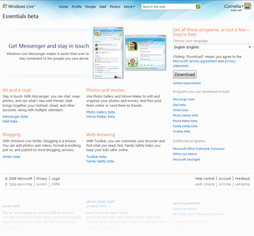Click the Blogging section heading
Image resolution: width=254 pixels, height=236 pixels.
pyautogui.click(x=11, y=135)
